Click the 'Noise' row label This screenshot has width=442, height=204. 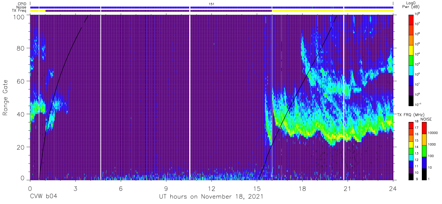click(22, 7)
